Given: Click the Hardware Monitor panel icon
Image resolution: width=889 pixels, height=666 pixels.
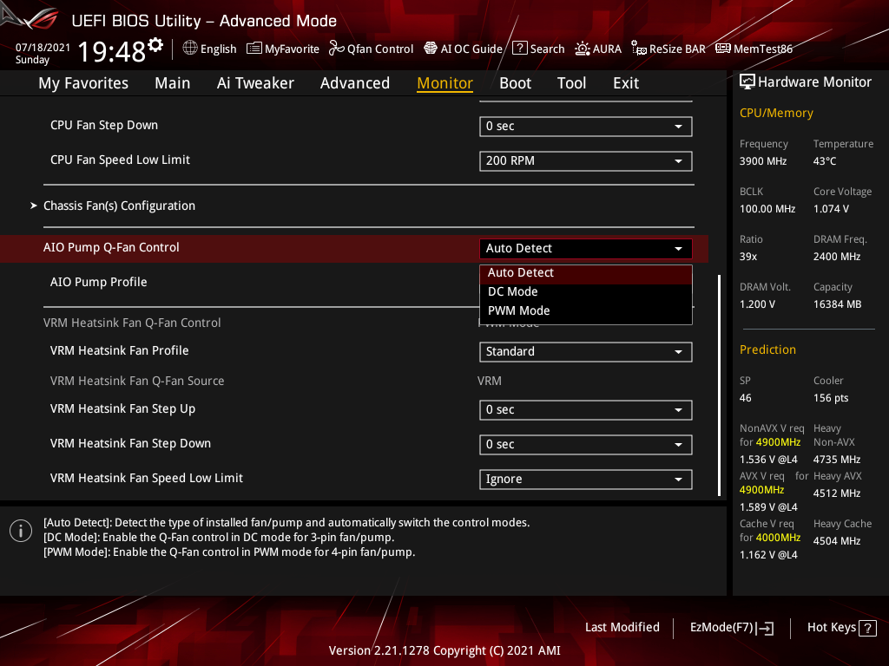Looking at the screenshot, I should point(748,81).
